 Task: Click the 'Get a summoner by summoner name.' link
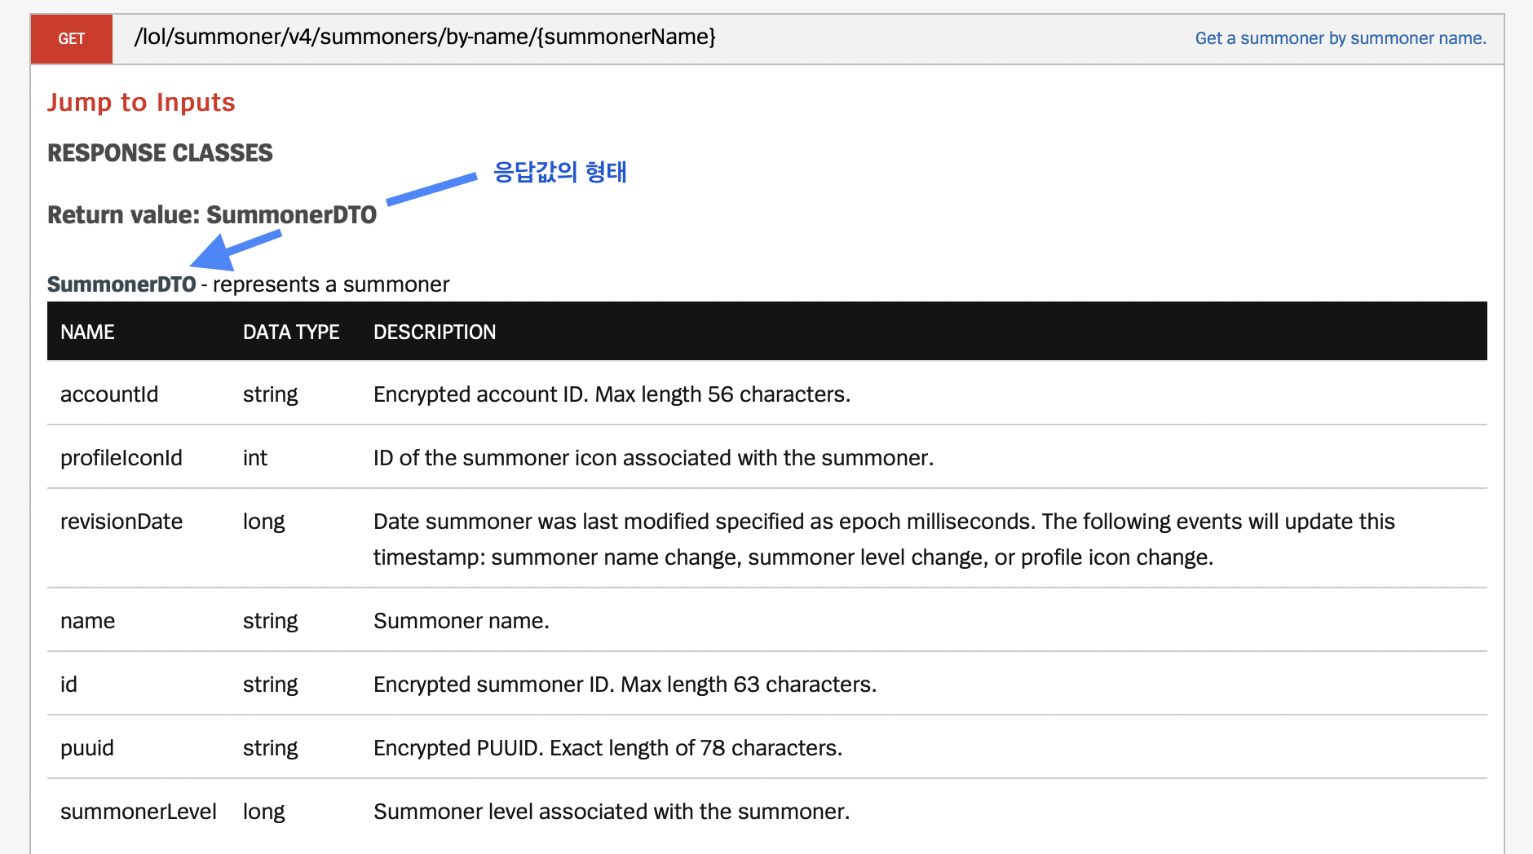coord(1341,38)
